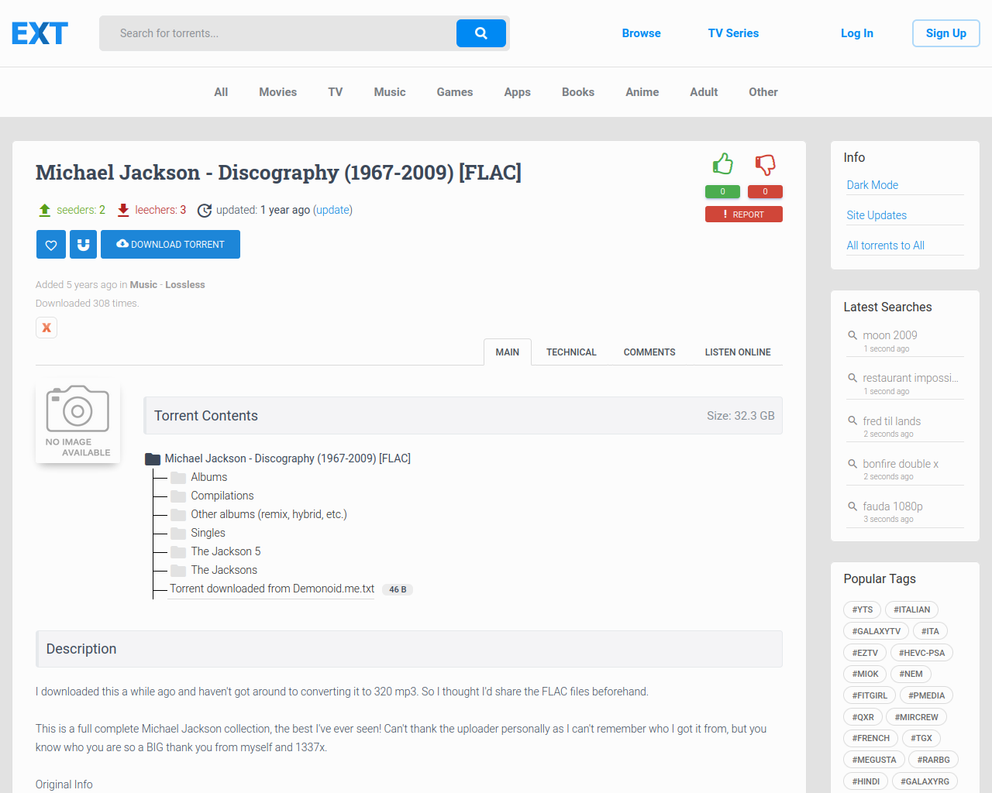Click the red Report button
The height and width of the screenshot is (793, 992).
pos(744,215)
